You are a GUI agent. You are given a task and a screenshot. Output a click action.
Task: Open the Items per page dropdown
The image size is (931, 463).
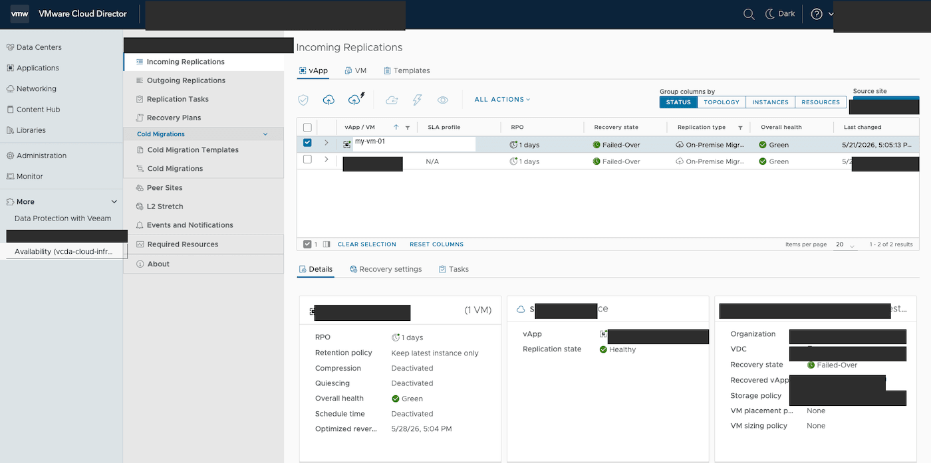tap(846, 244)
